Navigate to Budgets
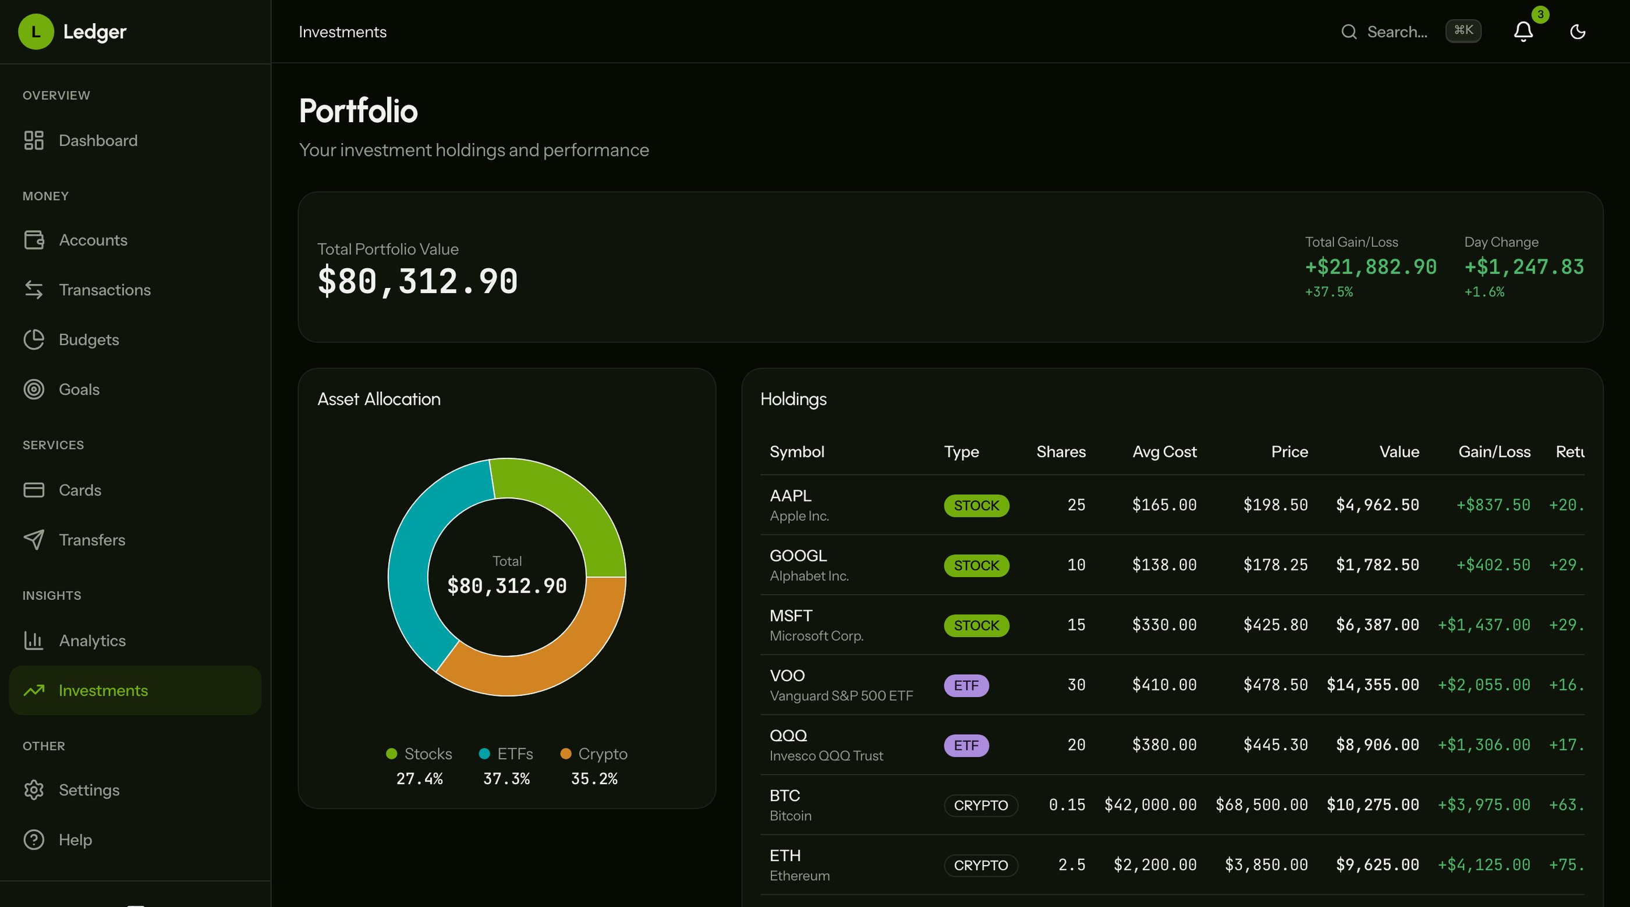This screenshot has width=1630, height=907. pos(136,340)
